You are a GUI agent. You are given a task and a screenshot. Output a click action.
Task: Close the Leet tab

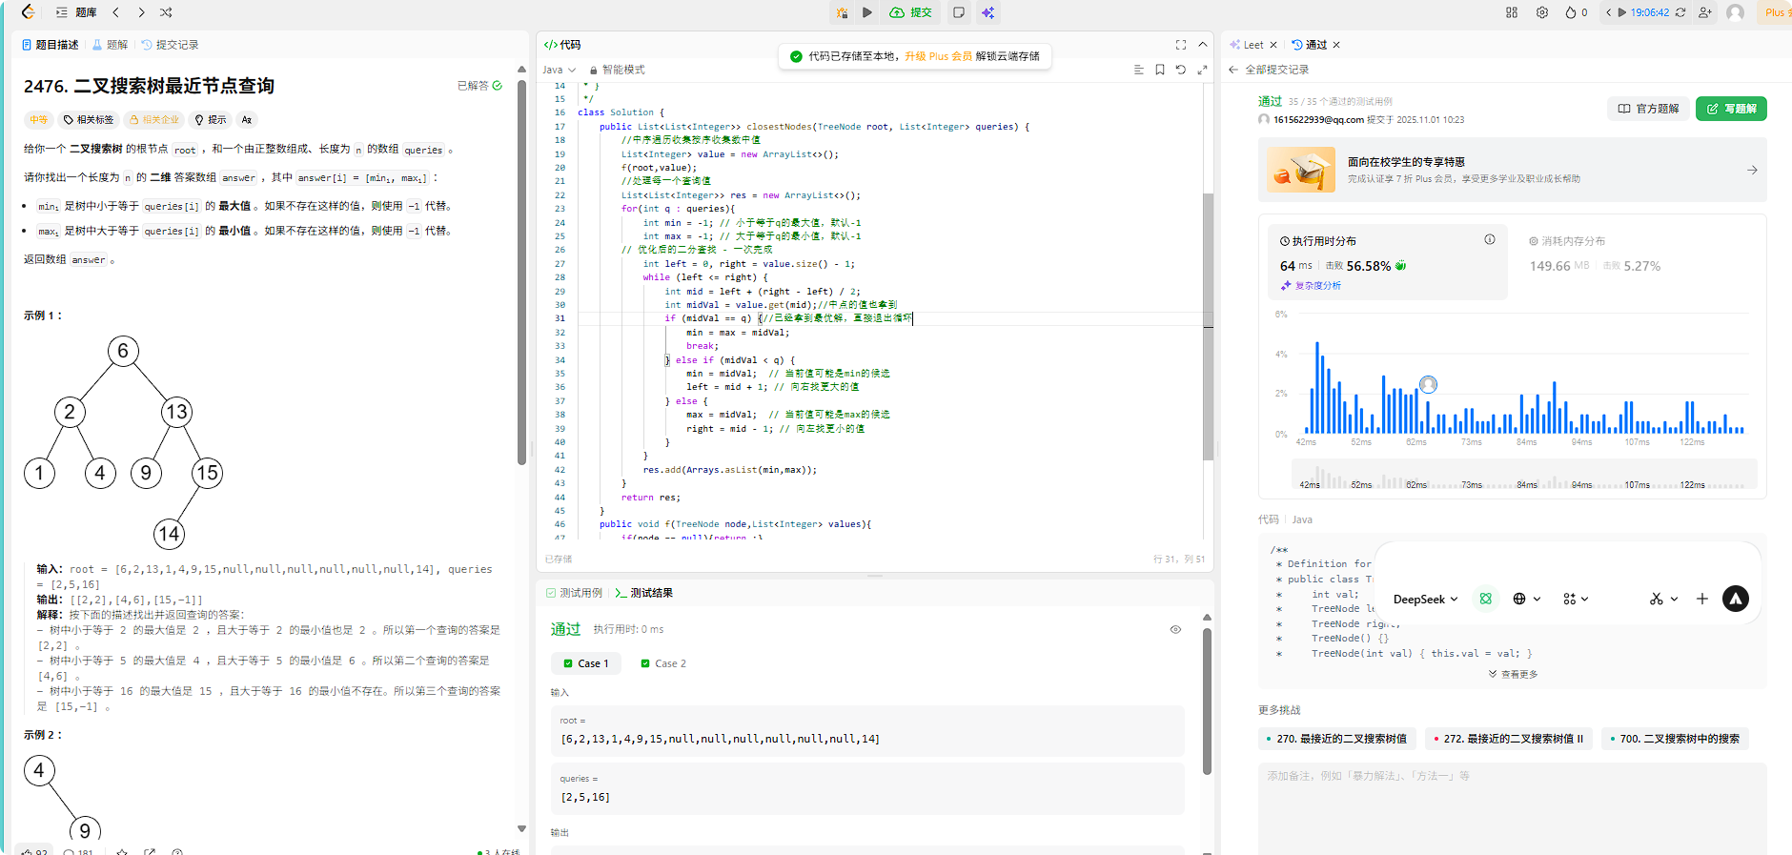[x=1273, y=45]
